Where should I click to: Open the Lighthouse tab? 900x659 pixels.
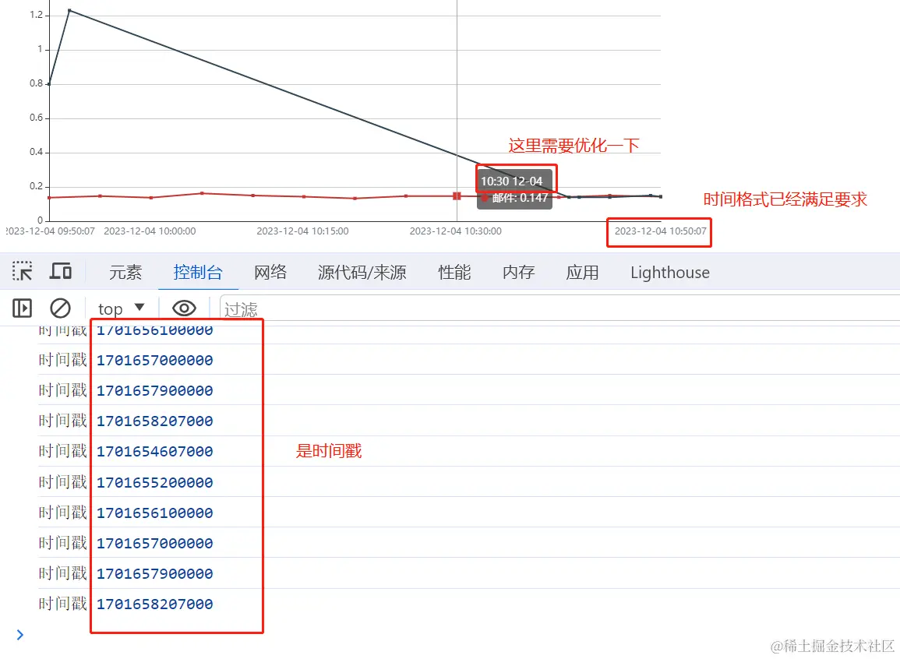(670, 273)
